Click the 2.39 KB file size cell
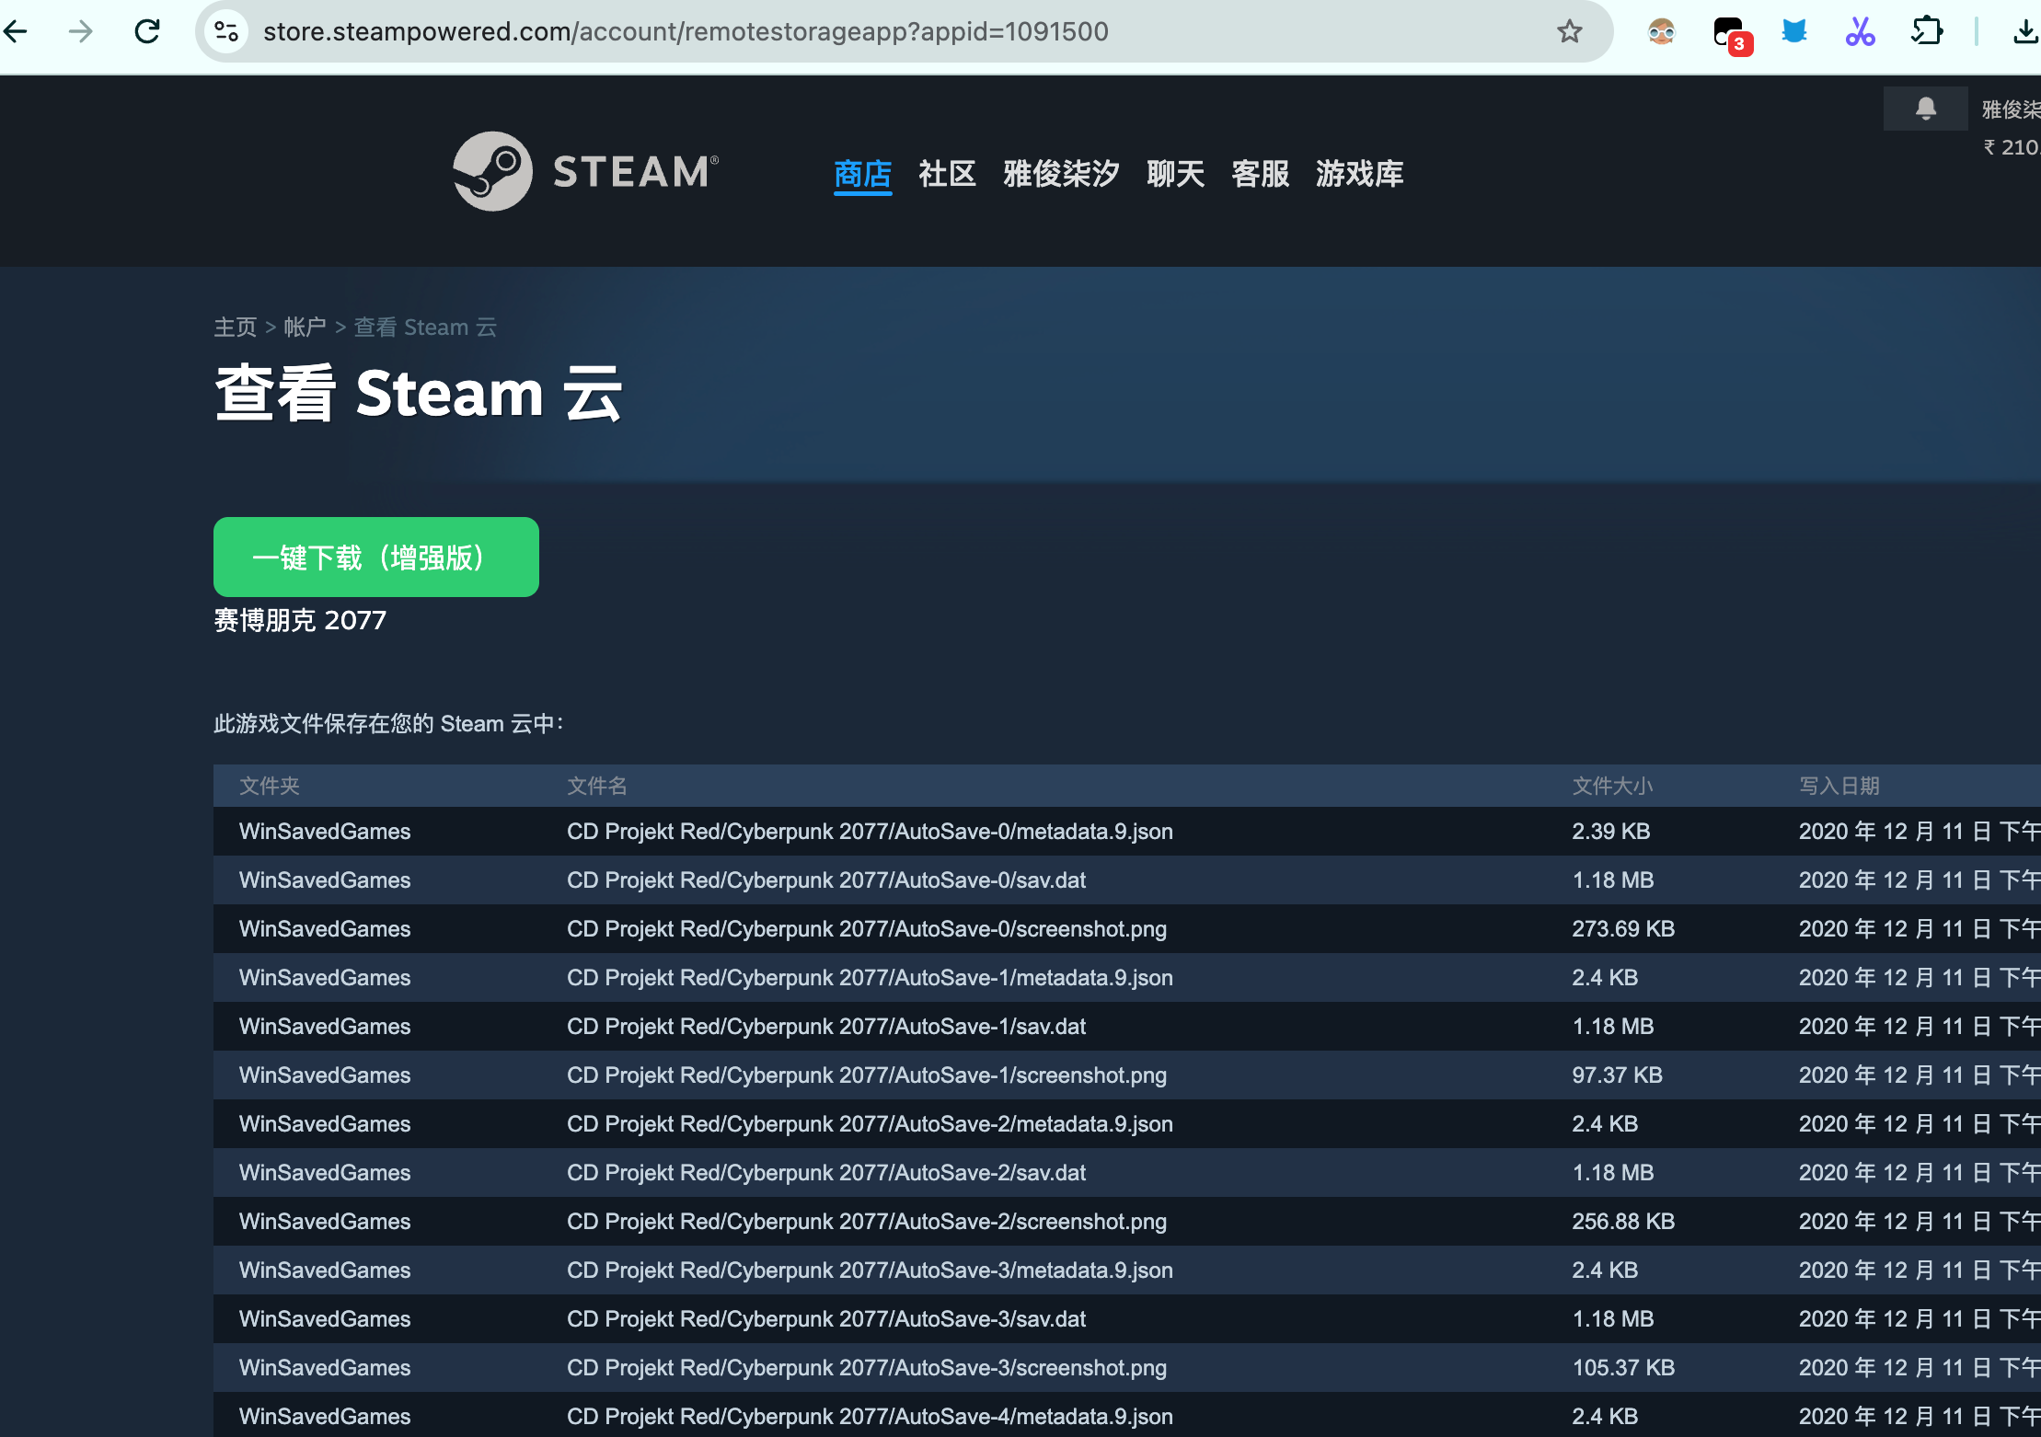 1611,832
